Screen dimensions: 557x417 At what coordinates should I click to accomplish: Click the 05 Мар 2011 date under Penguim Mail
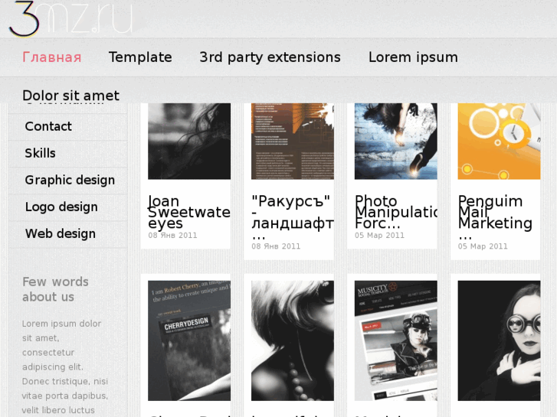(483, 246)
